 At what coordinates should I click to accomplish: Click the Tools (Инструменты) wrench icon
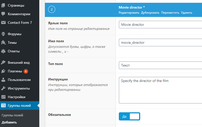(3, 88)
